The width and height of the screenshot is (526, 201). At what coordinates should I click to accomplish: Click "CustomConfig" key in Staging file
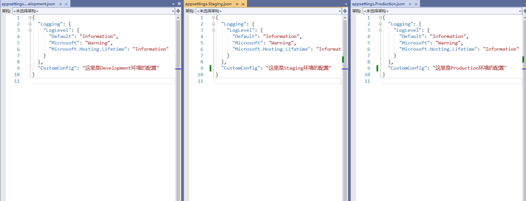point(241,68)
